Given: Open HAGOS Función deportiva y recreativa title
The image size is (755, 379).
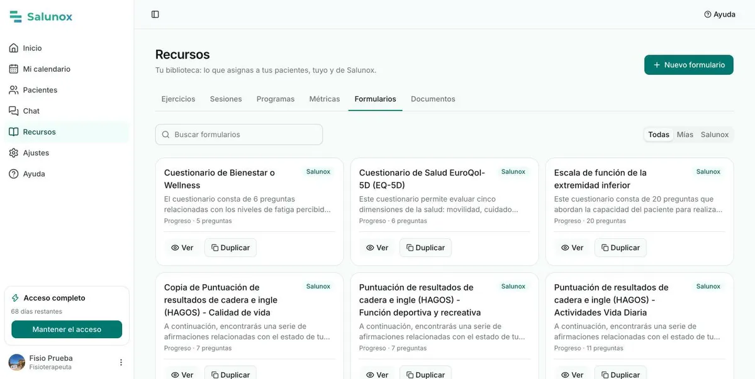Looking at the screenshot, I should [x=420, y=300].
